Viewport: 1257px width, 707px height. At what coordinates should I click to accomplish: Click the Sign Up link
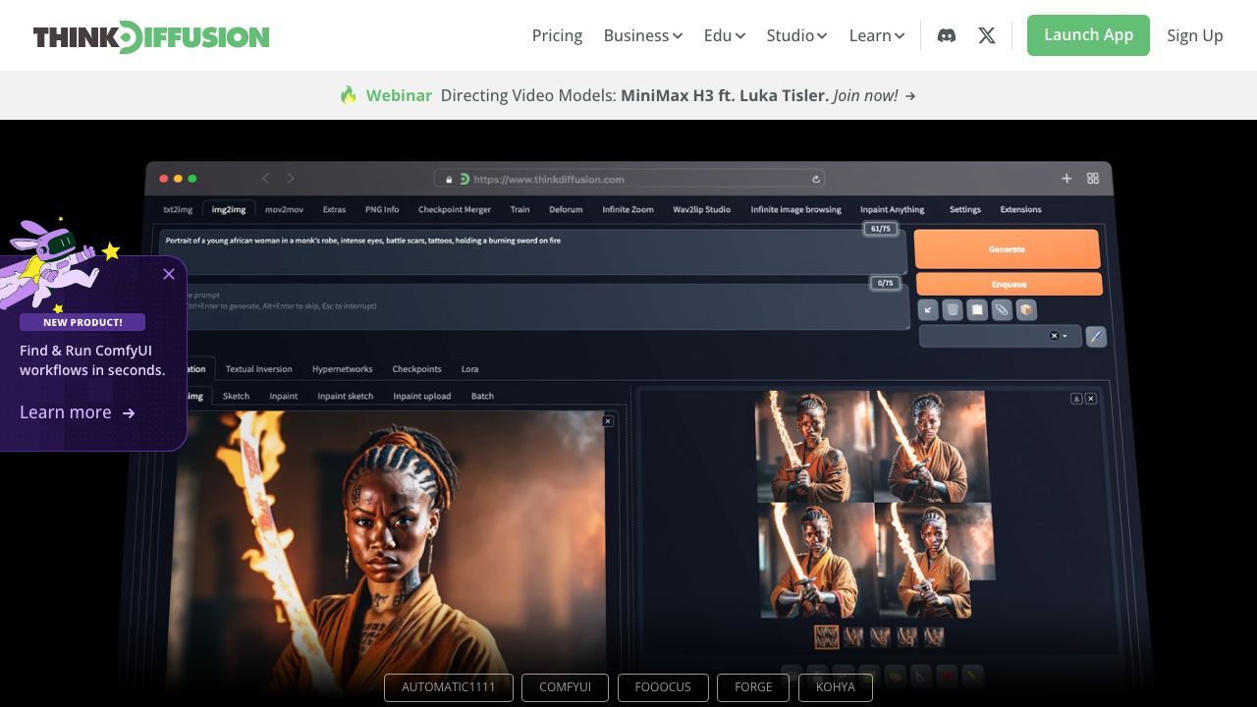click(1195, 35)
